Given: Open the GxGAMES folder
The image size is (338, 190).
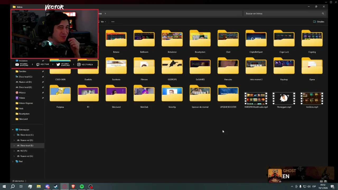Looking at the screenshot, I should 200,66.
